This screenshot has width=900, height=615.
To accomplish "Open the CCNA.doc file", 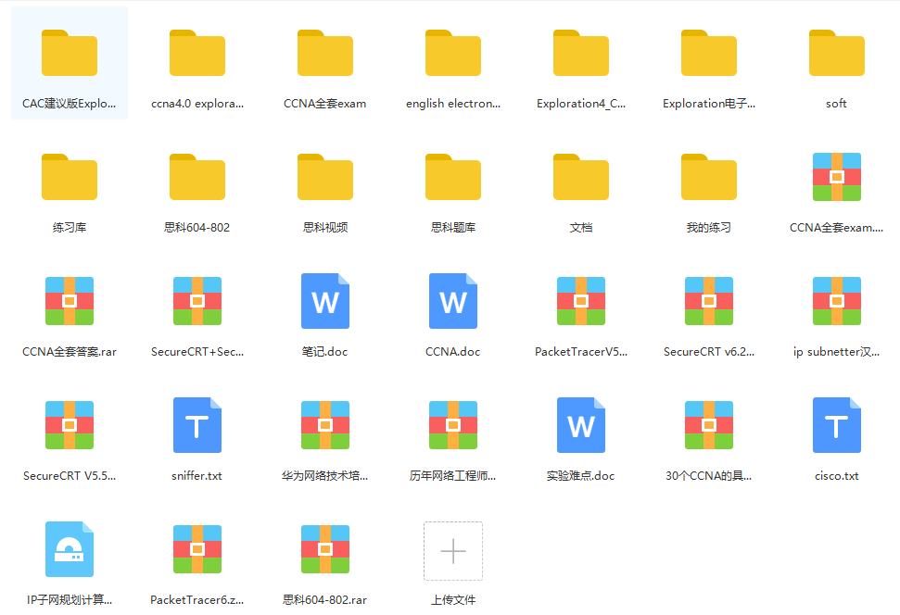I will [453, 301].
